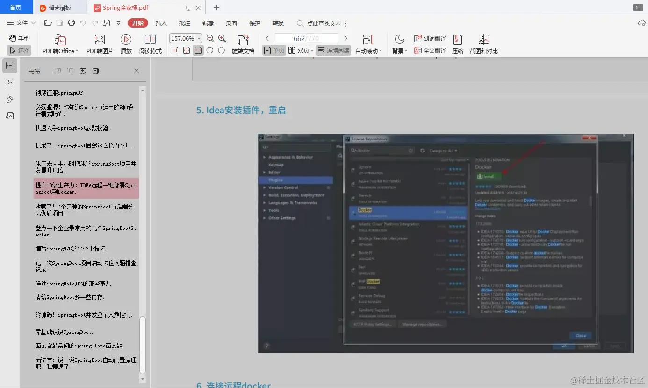Switch to 双页 double-page view

pos(299,50)
